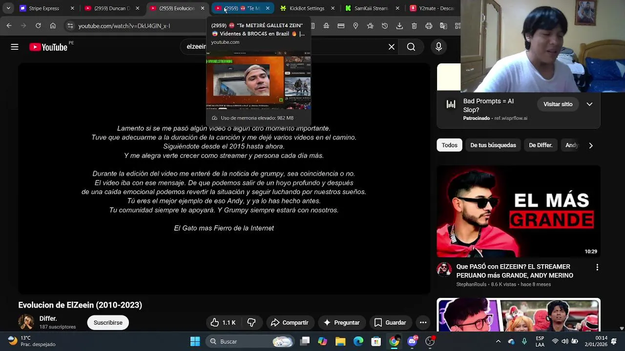Open more actions ellipsis under video
Viewport: 625px width, 351px height.
tap(423, 323)
